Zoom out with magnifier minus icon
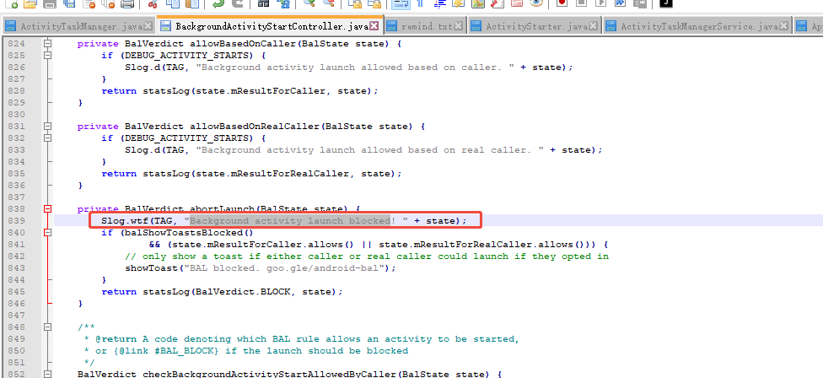The image size is (823, 378). pyautogui.click(x=329, y=3)
